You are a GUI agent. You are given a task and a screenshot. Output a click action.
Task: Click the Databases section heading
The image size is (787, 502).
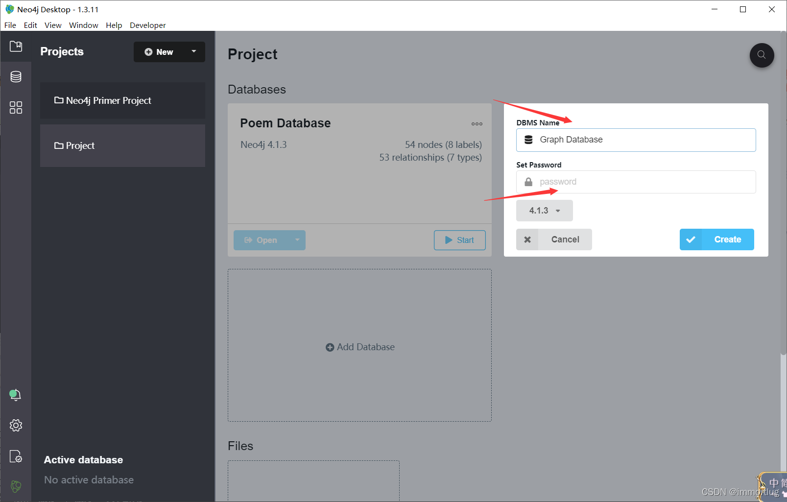click(x=257, y=90)
